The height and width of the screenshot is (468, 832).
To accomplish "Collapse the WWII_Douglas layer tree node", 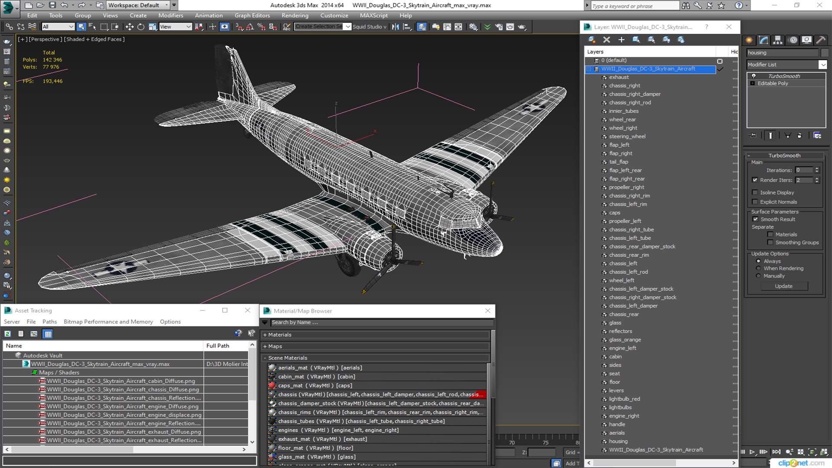I will click(x=588, y=69).
